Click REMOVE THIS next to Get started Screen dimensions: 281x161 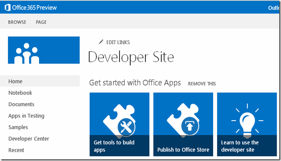click(x=202, y=84)
